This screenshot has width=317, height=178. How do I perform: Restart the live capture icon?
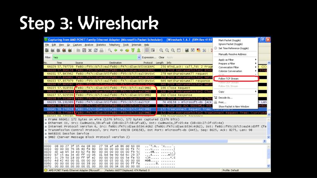[x=70, y=50]
